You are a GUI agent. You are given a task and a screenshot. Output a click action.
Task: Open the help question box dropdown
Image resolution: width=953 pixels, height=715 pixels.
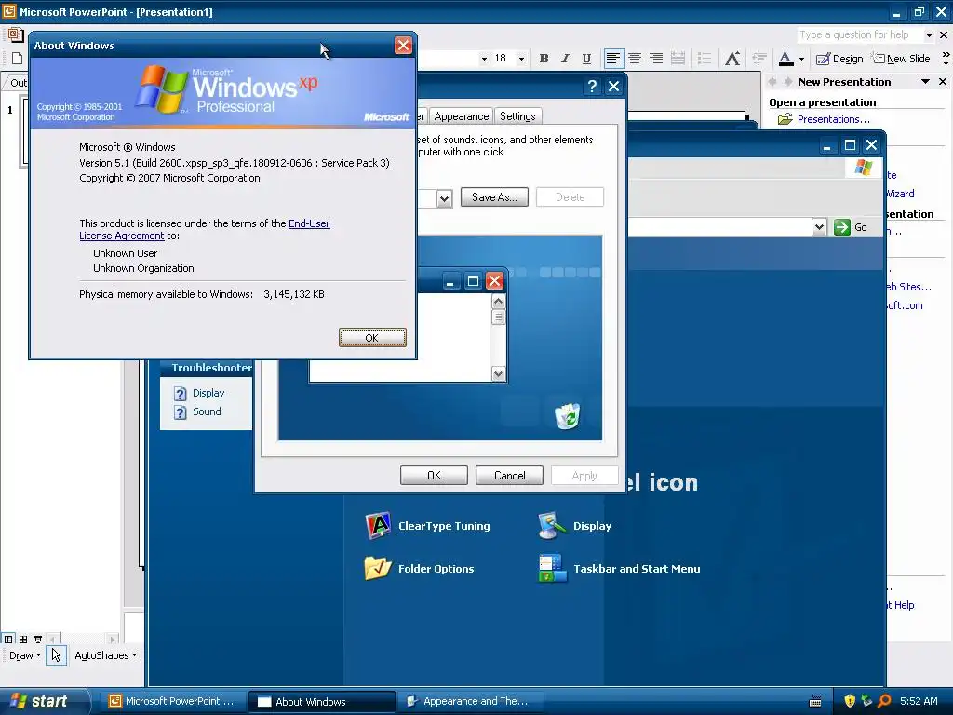(x=929, y=35)
